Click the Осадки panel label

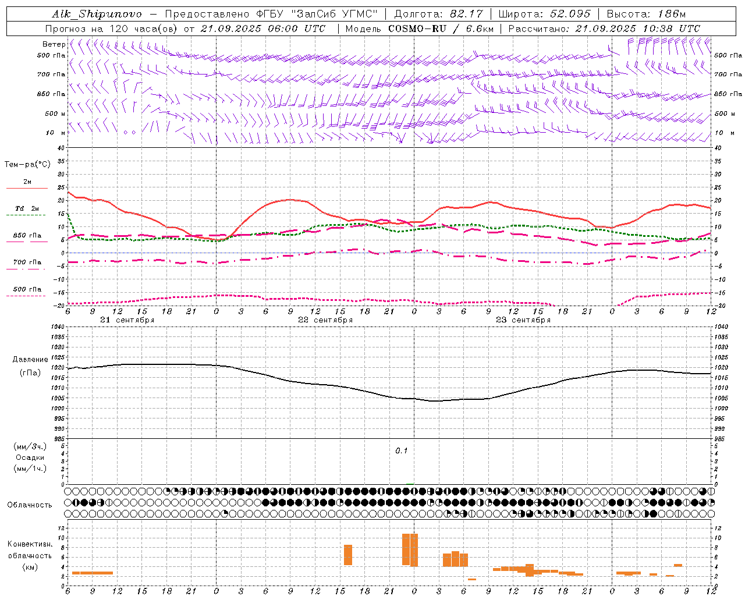30,457
